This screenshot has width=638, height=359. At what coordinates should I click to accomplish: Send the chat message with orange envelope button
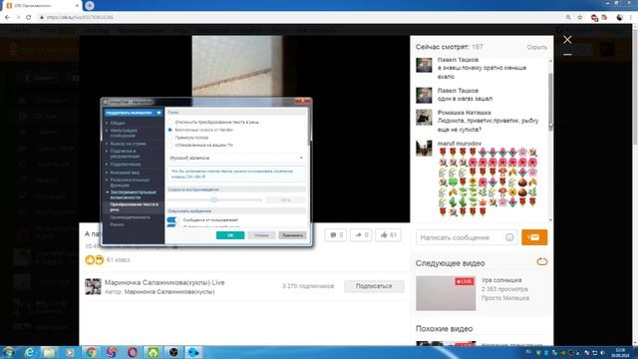(534, 237)
